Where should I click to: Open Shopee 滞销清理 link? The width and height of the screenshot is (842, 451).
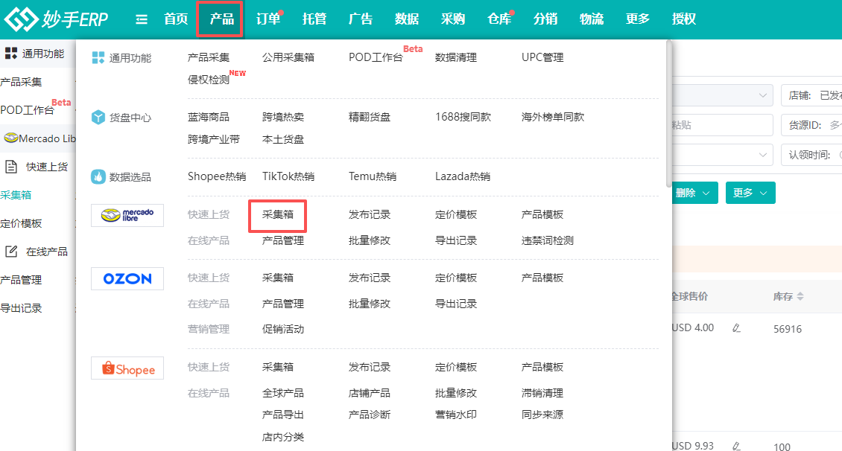[542, 393]
